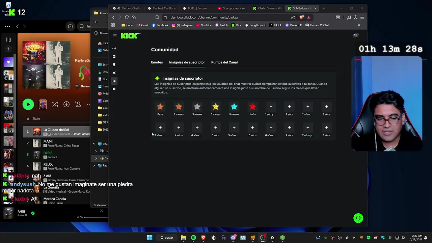Open the SongRequest bookmark
The width and height of the screenshot is (432, 243).
click(x=255, y=25)
